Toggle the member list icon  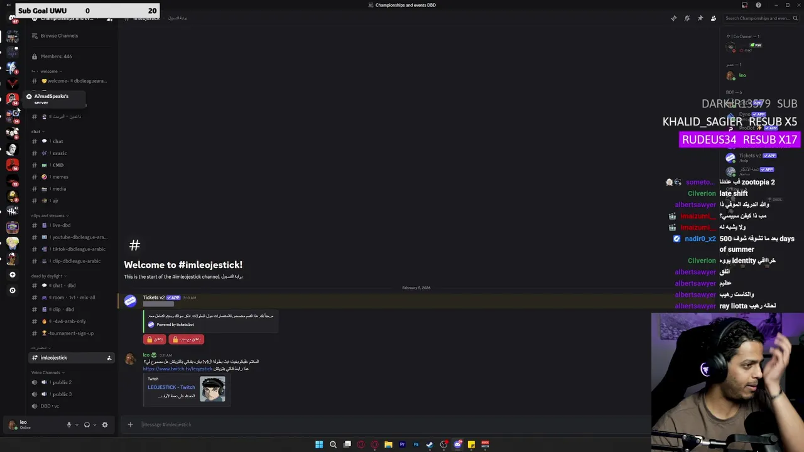(714, 18)
